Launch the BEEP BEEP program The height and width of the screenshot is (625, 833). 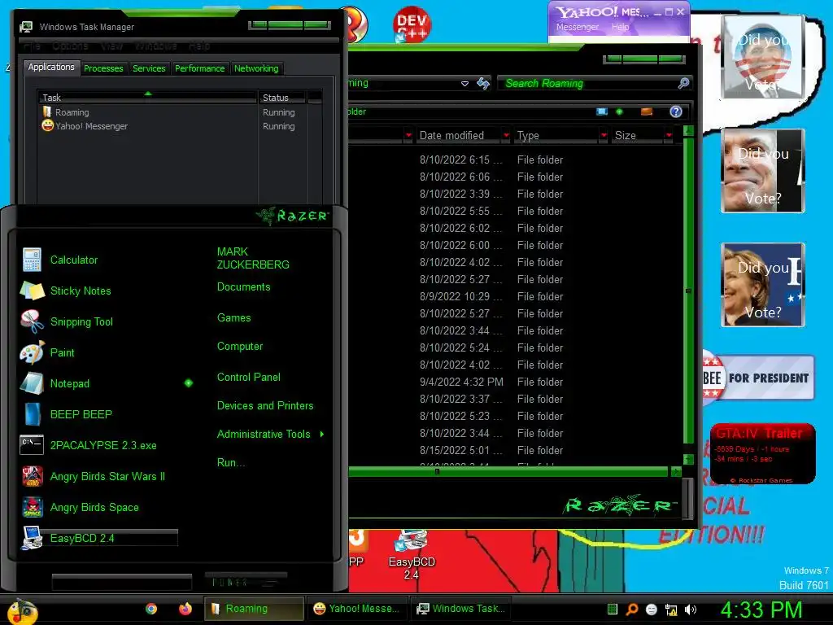click(81, 414)
